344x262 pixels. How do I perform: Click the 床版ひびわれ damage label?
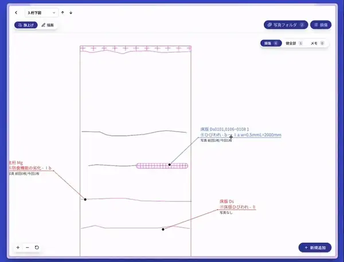point(237,207)
